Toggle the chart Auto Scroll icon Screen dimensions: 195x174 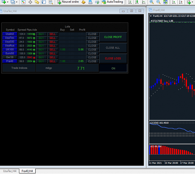174,2
